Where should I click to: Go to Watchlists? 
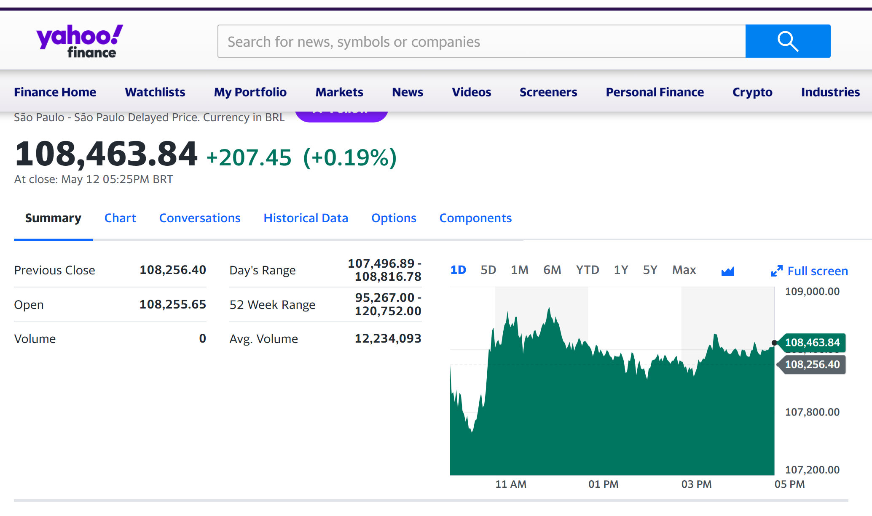pyautogui.click(x=155, y=92)
